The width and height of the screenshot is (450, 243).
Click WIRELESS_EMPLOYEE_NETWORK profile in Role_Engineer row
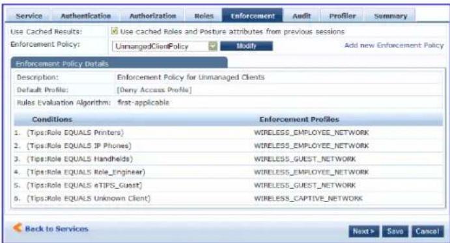tap(311, 172)
